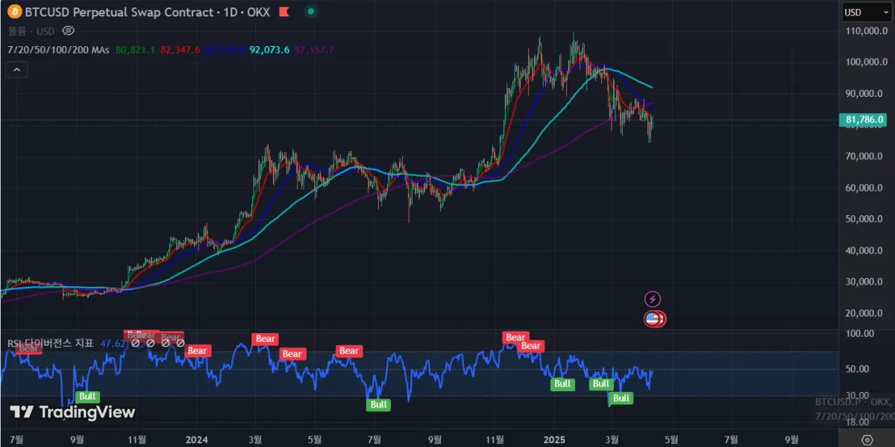Click the TradingView logo
Image resolution: width=895 pixels, height=447 pixels.
(x=72, y=412)
